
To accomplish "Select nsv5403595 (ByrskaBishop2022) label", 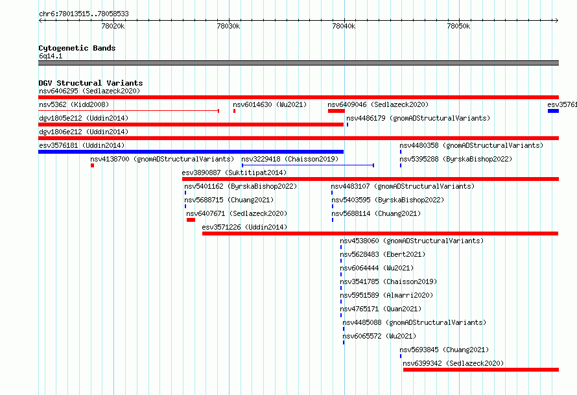I will point(388,200).
